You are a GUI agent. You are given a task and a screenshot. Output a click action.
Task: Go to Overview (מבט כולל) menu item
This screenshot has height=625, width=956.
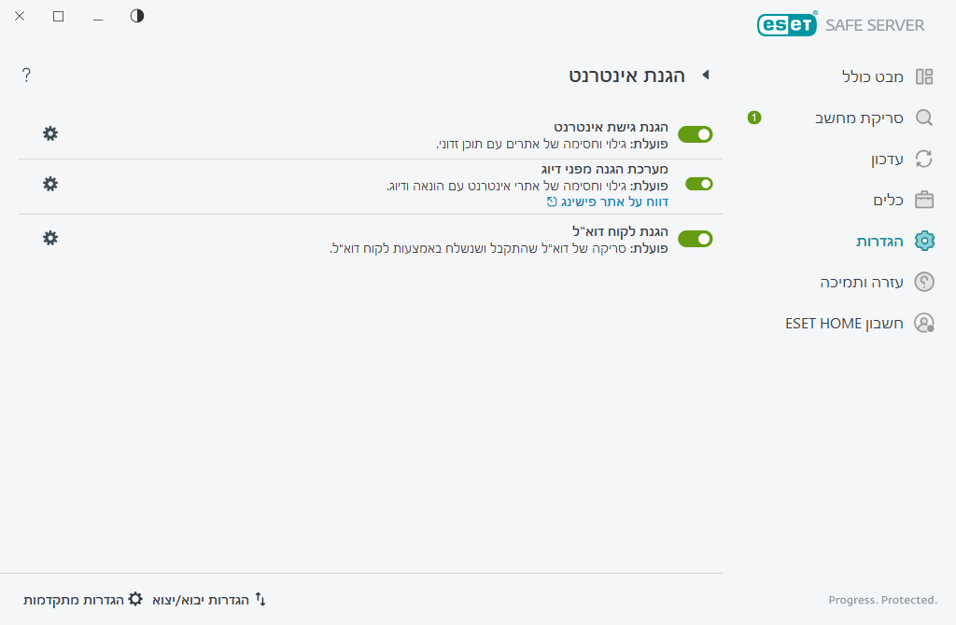[x=874, y=76]
